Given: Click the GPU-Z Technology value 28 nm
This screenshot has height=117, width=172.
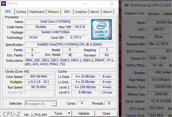Looking at the screenshot, I should pyautogui.click(x=159, y=37).
